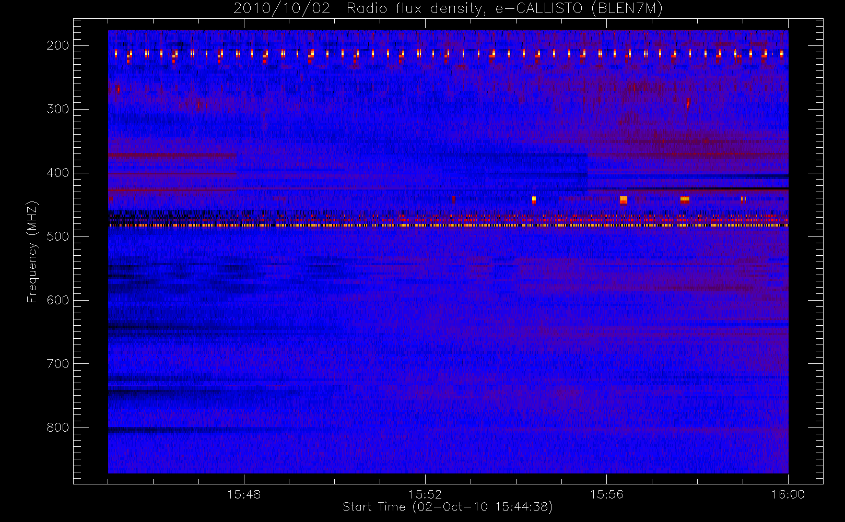Click the 15:48 time tick label

pos(244,494)
